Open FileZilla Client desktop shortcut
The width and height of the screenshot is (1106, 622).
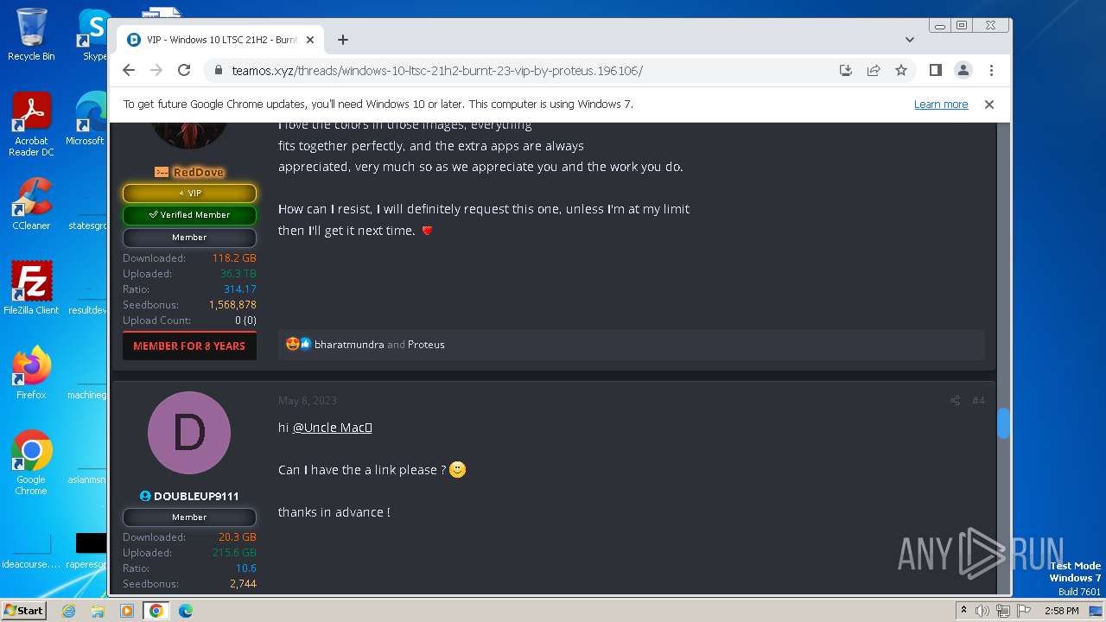coord(31,288)
